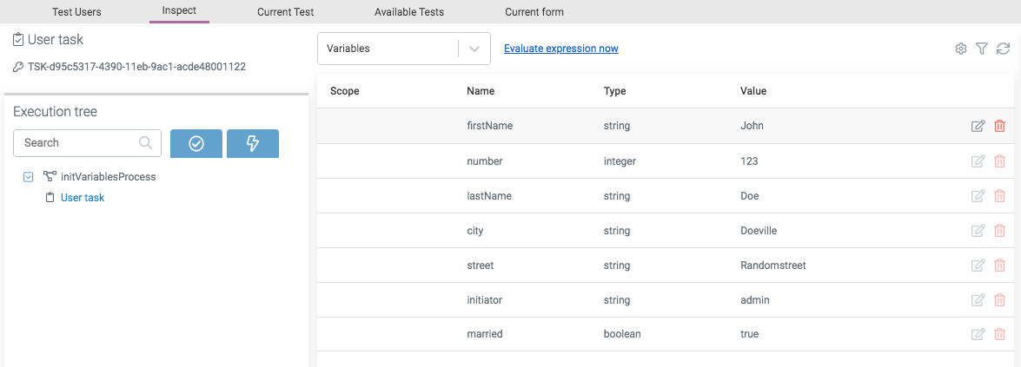Click the User task header clipboard icon
Image resolution: width=1021 pixels, height=367 pixels.
pyautogui.click(x=18, y=40)
